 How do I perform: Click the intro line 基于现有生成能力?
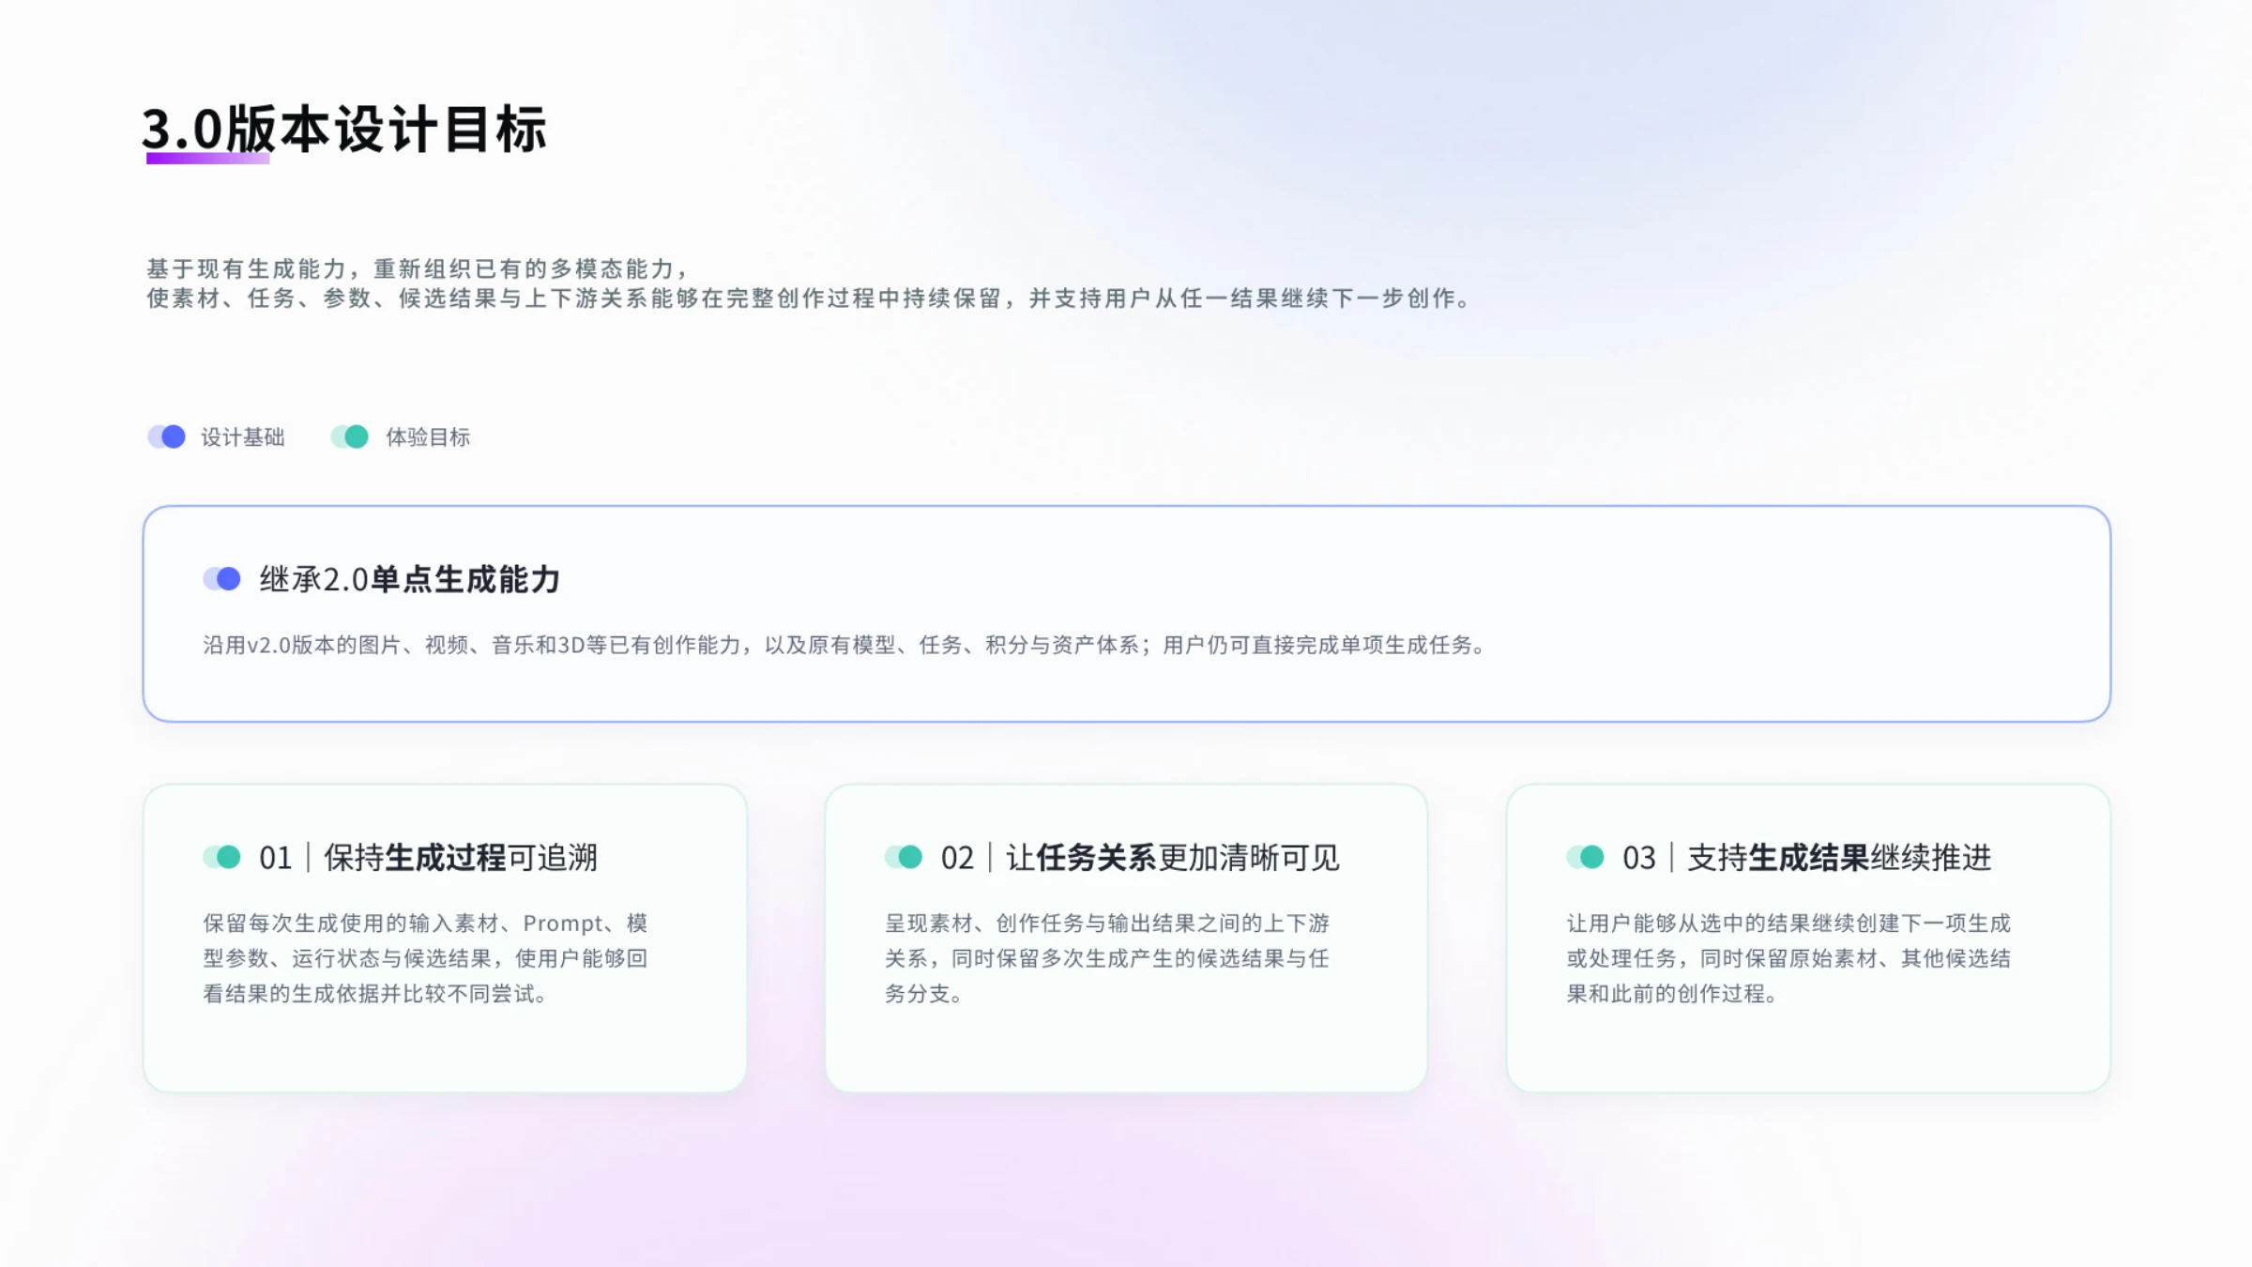coord(418,268)
